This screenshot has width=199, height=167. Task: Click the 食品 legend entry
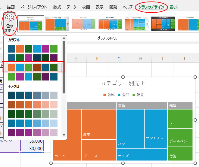coord(124,95)
